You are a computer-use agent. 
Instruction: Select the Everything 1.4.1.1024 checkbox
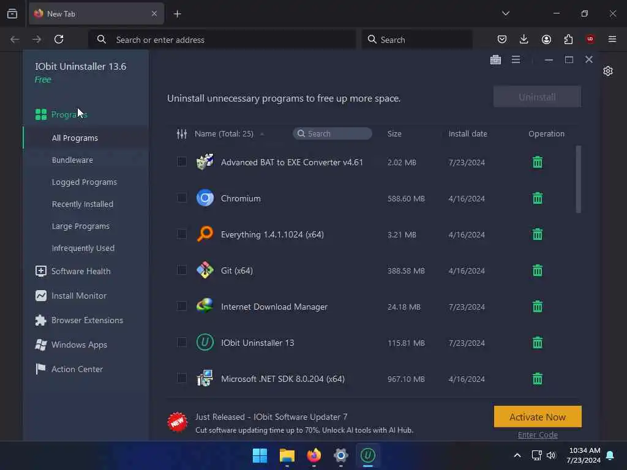point(181,234)
